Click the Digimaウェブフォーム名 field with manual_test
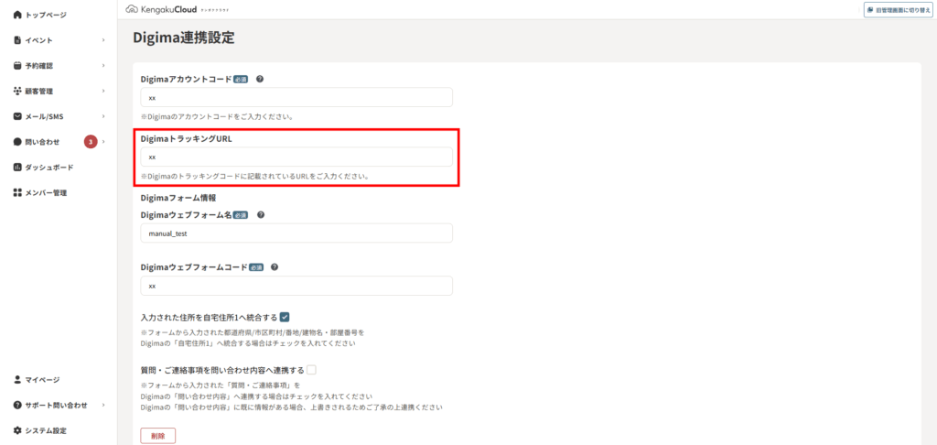 coord(296,233)
